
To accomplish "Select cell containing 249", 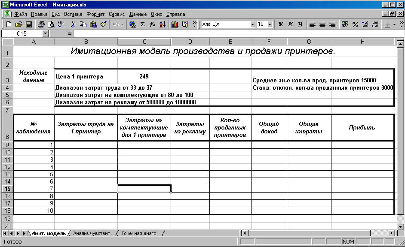I will 144,76.
